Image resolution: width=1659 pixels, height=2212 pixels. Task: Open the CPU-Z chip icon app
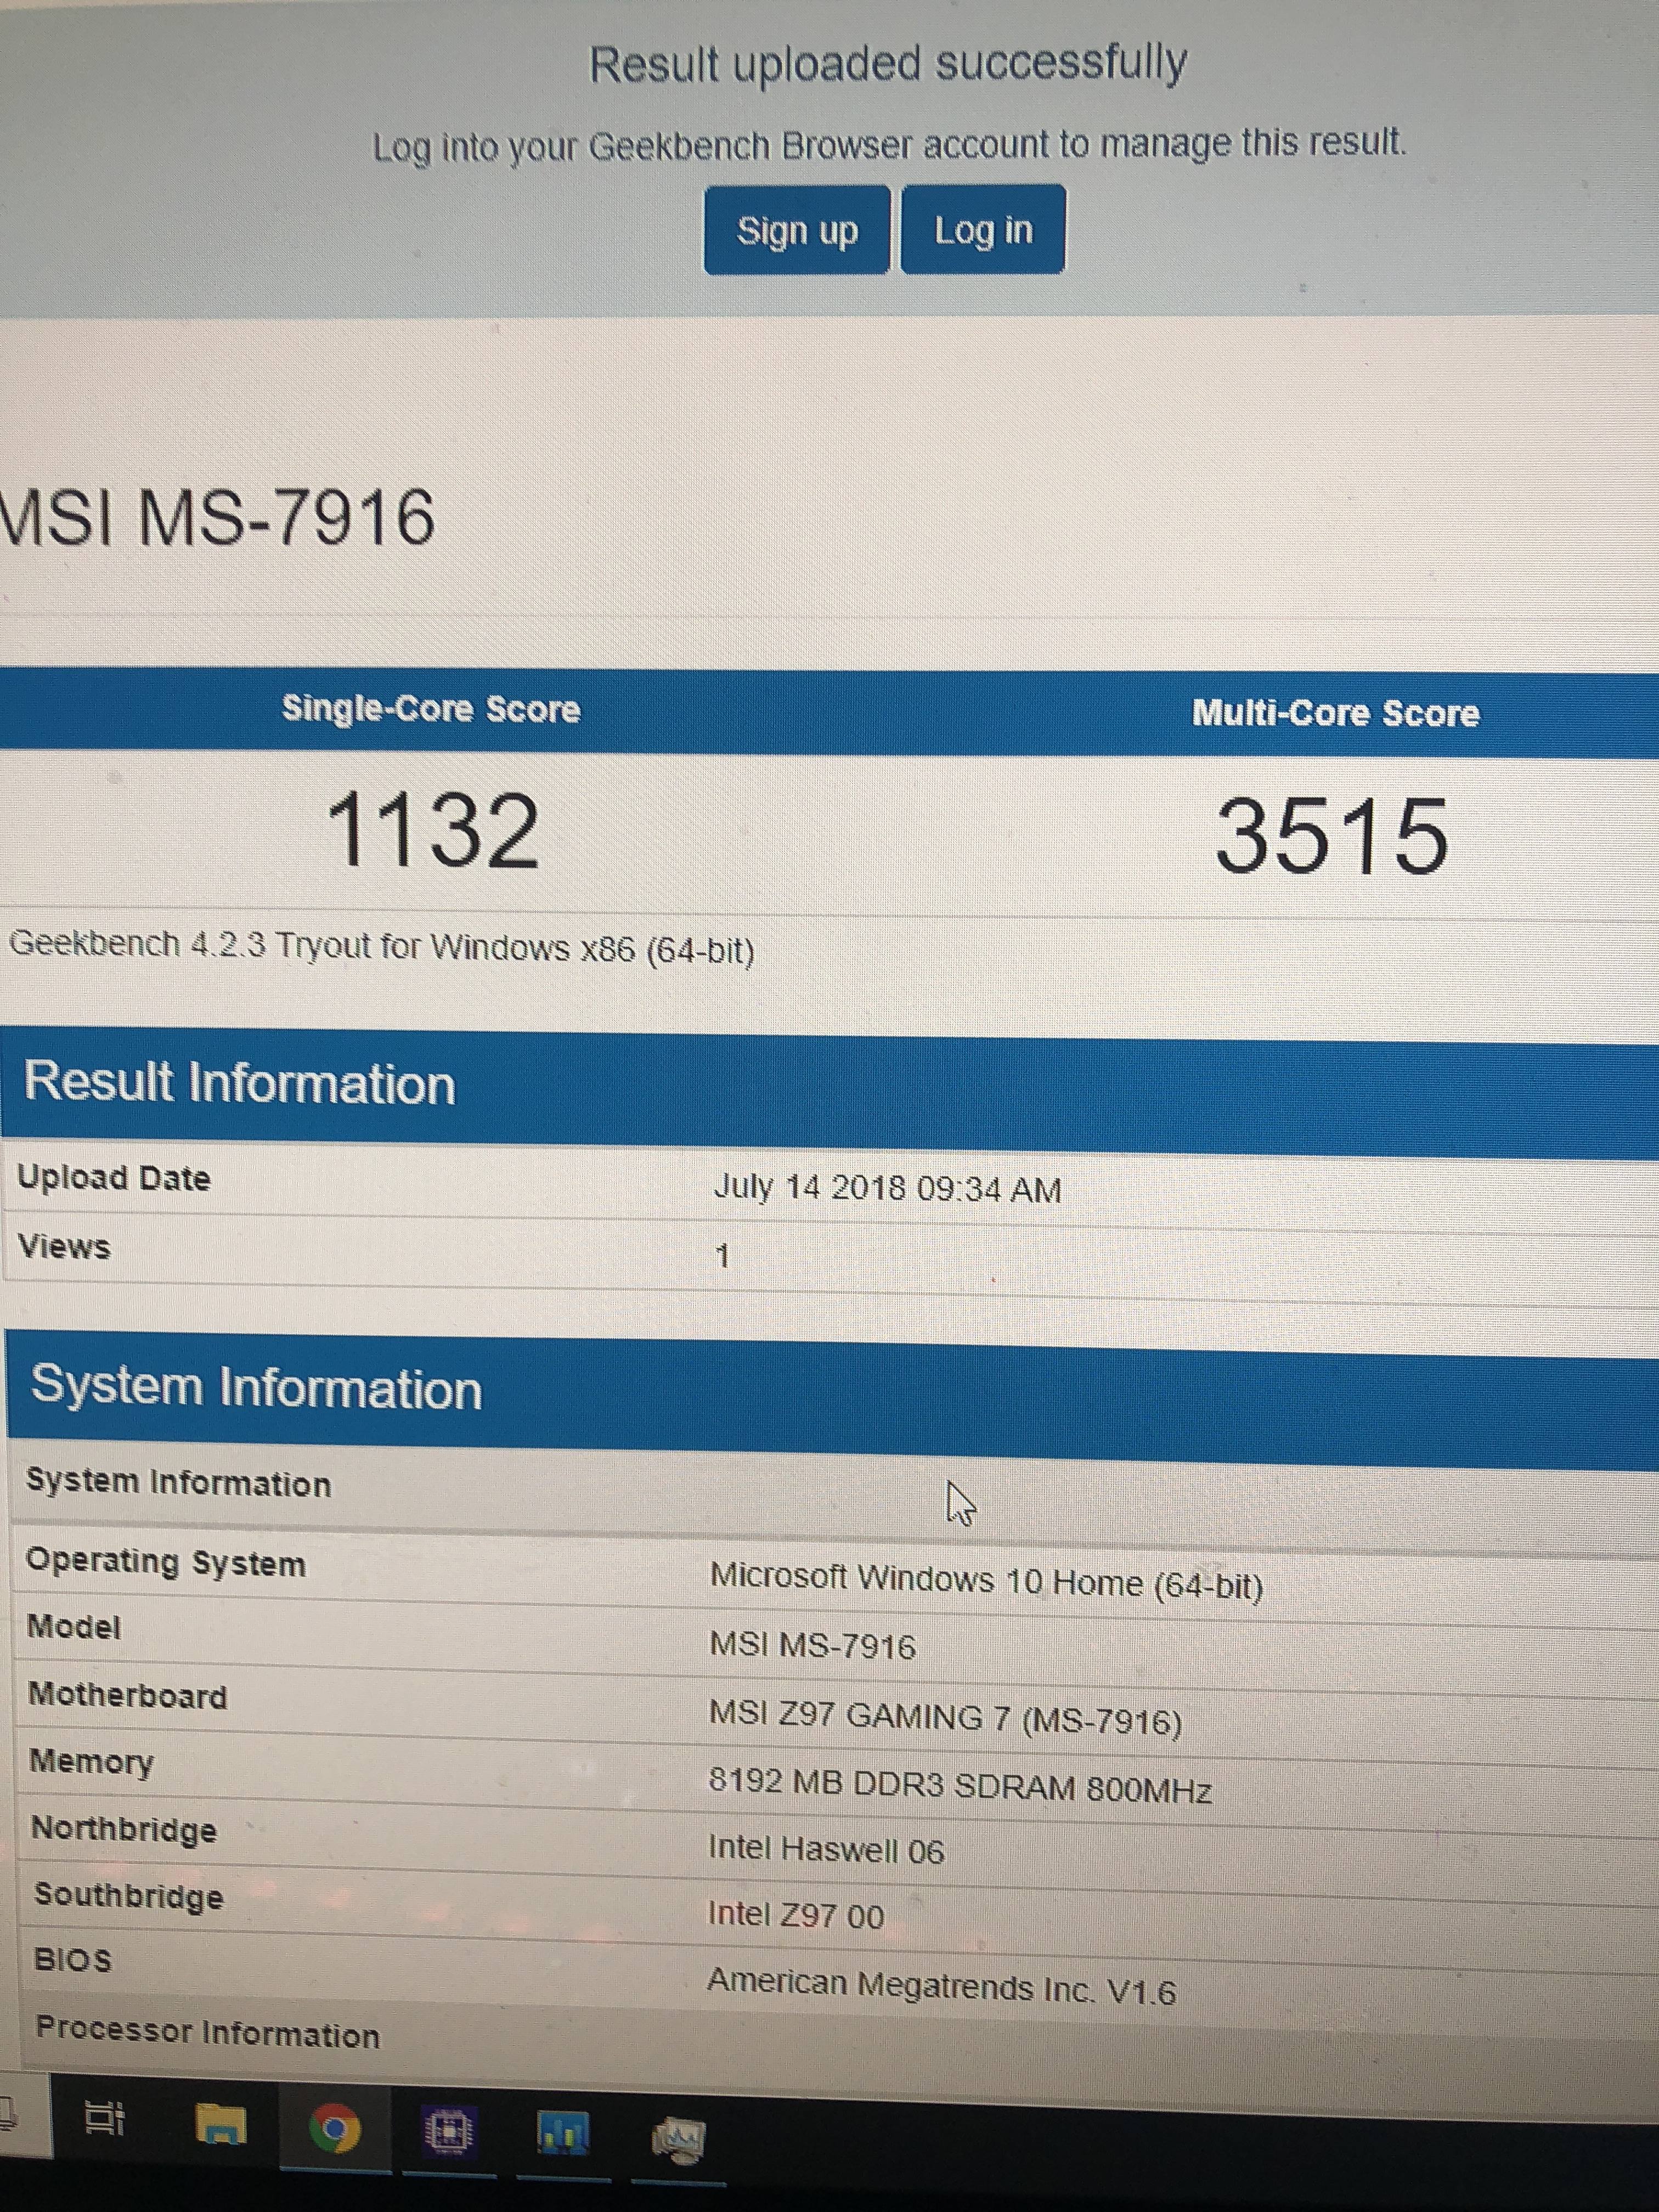point(450,2130)
